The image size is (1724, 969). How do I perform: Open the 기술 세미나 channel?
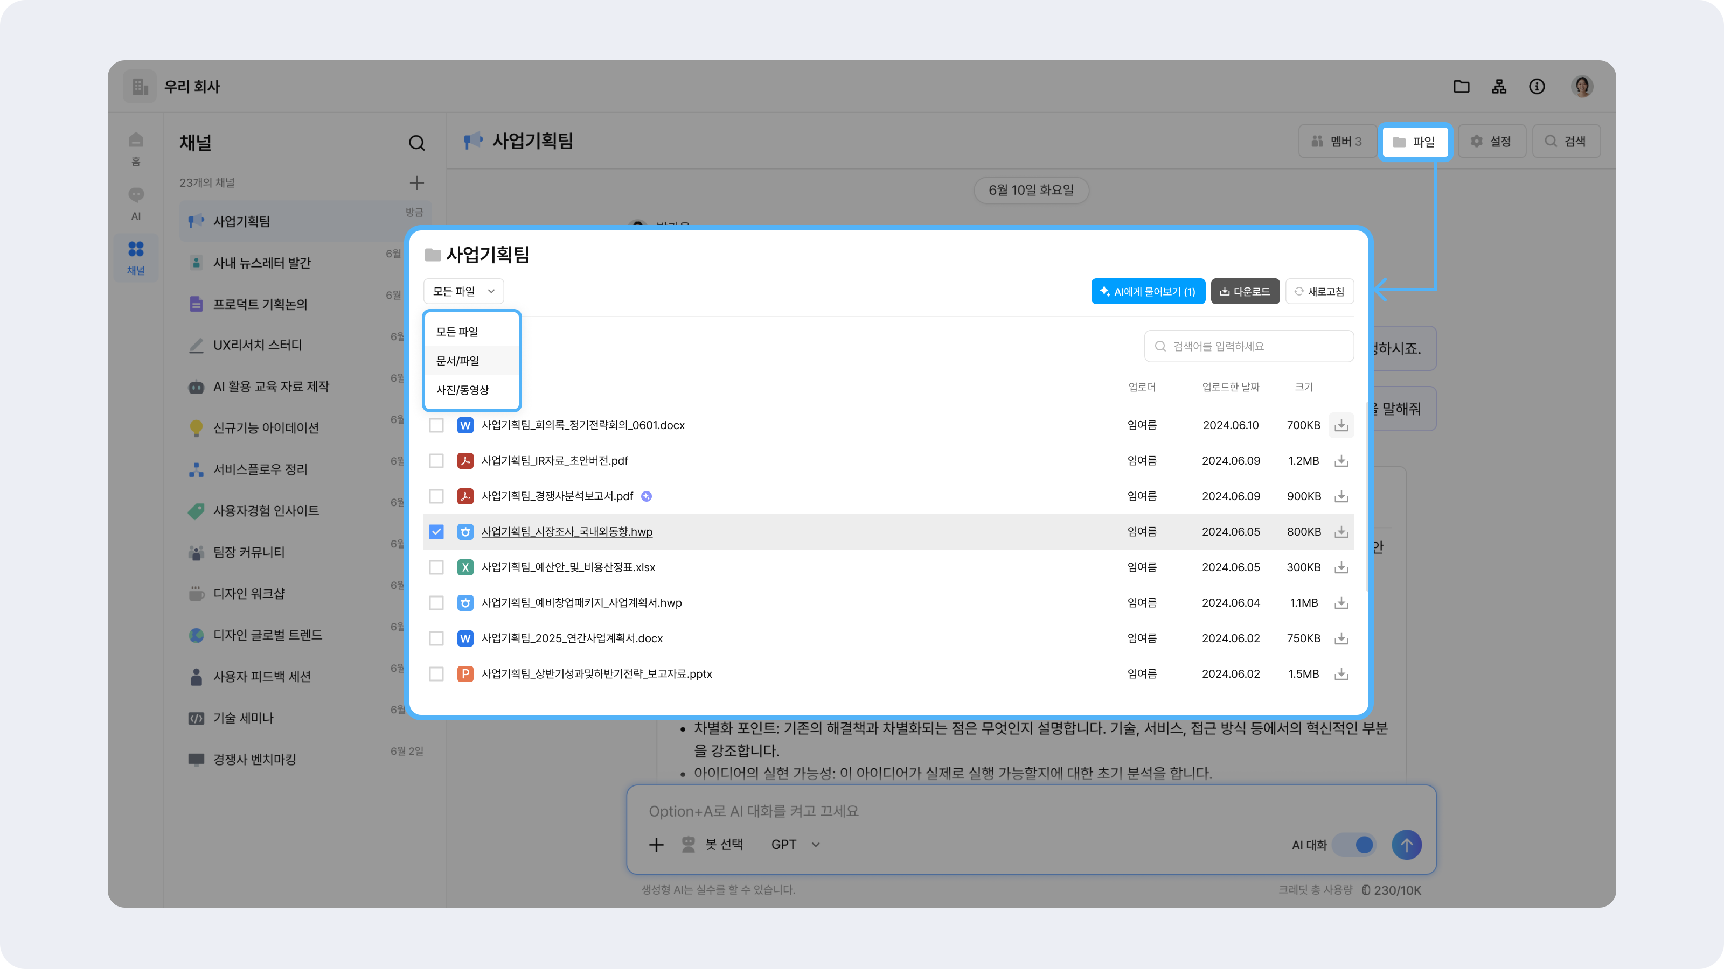click(305, 718)
